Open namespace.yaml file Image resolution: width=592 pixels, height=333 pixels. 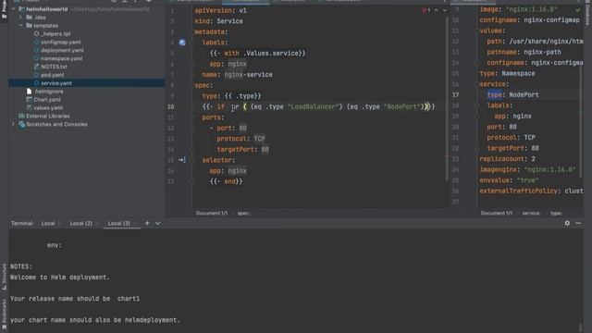tap(62, 58)
